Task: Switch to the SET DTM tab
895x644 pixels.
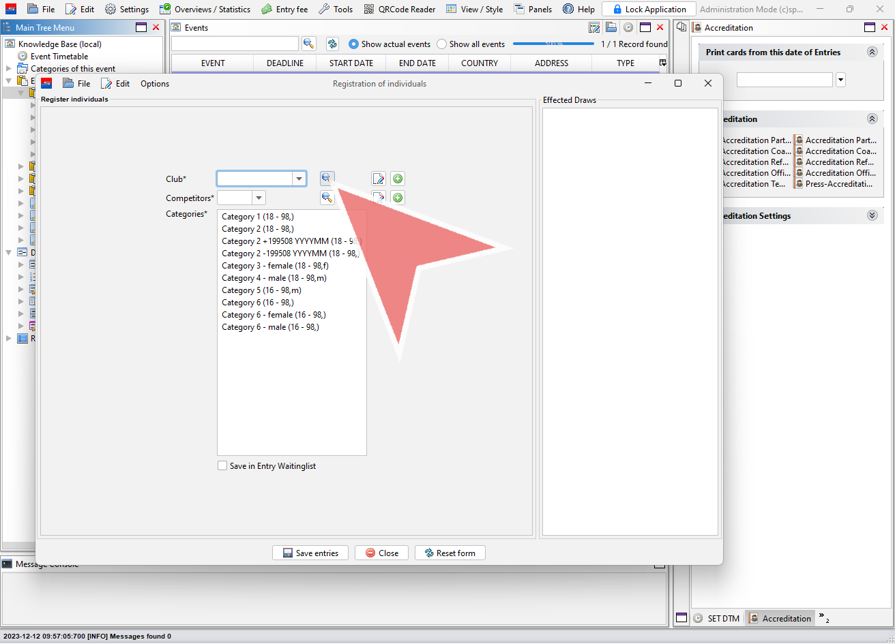Action: click(x=717, y=618)
